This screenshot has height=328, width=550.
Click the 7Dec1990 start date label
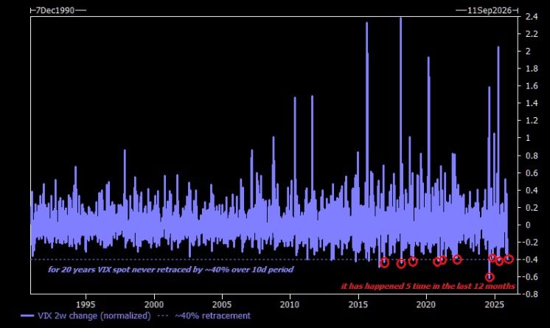(55, 10)
